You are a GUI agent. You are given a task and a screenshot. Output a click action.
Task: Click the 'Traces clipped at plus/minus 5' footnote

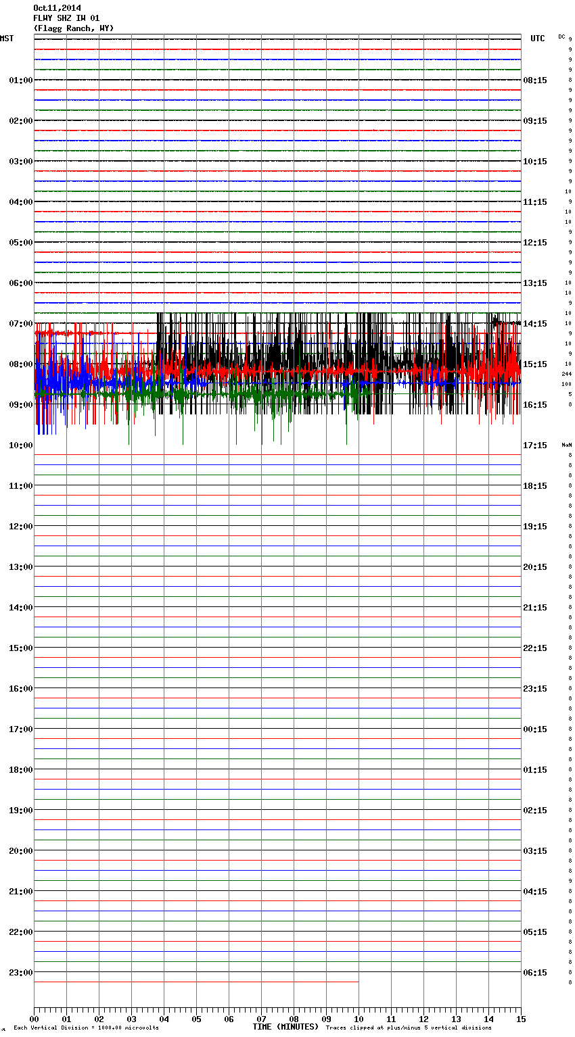409,1028
